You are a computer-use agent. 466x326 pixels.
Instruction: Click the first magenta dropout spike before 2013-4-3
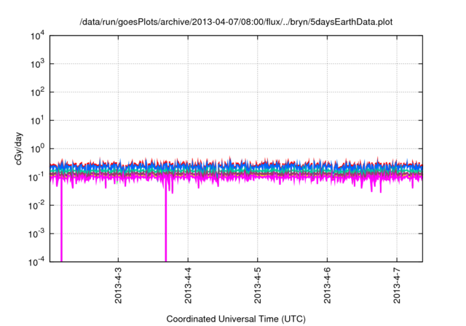coord(61,221)
